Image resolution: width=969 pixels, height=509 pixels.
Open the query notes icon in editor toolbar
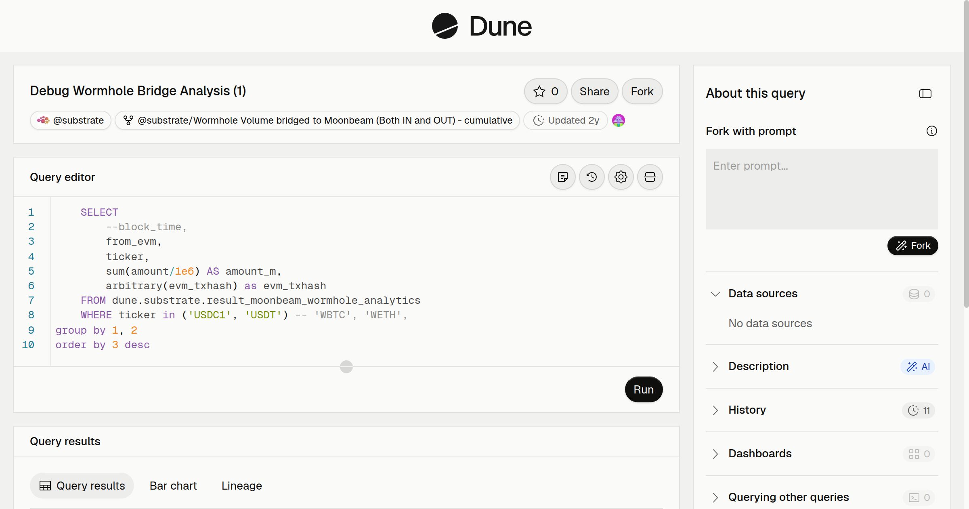click(562, 177)
